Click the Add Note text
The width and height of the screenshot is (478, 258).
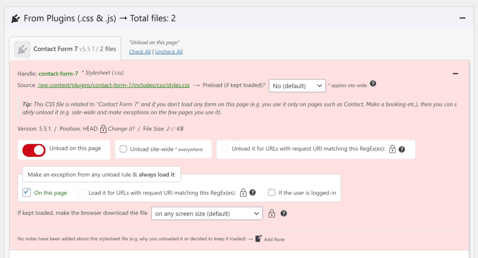pos(274,239)
